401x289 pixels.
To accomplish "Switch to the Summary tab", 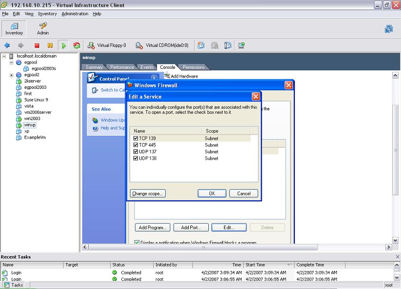I will 94,67.
